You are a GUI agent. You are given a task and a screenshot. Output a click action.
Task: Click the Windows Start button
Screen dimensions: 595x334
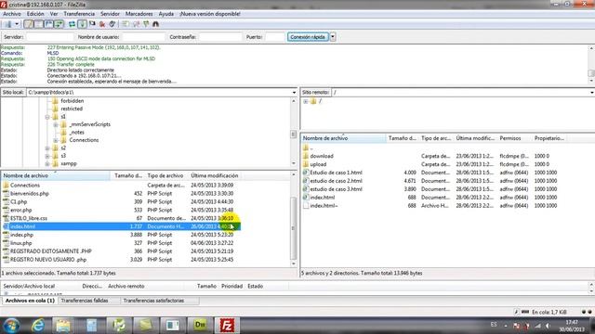click(12, 326)
